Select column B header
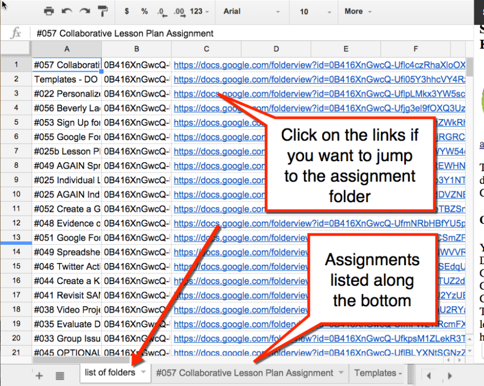 point(137,49)
